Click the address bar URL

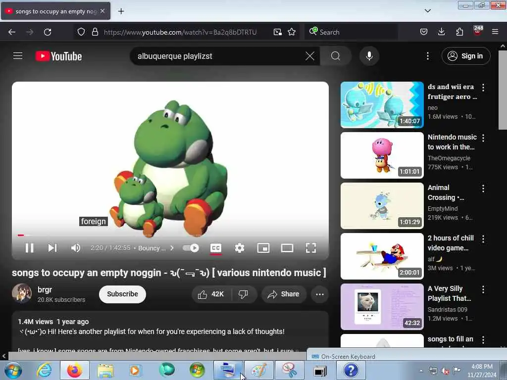pos(180,32)
